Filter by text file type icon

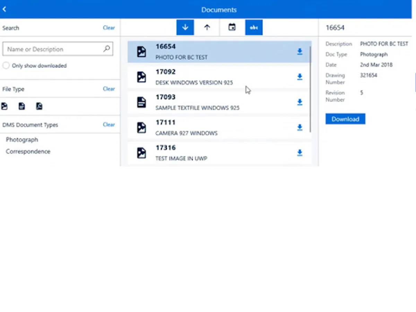(x=21, y=106)
